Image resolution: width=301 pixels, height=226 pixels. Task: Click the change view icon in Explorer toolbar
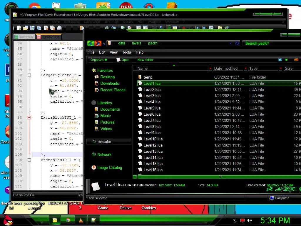(280, 60)
